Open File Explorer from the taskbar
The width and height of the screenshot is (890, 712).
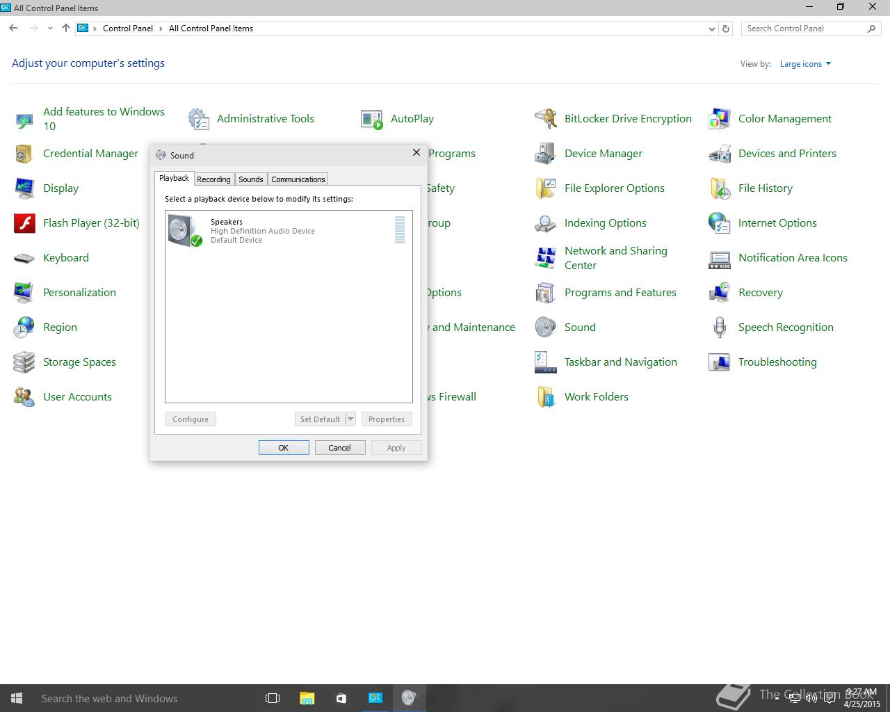[307, 698]
